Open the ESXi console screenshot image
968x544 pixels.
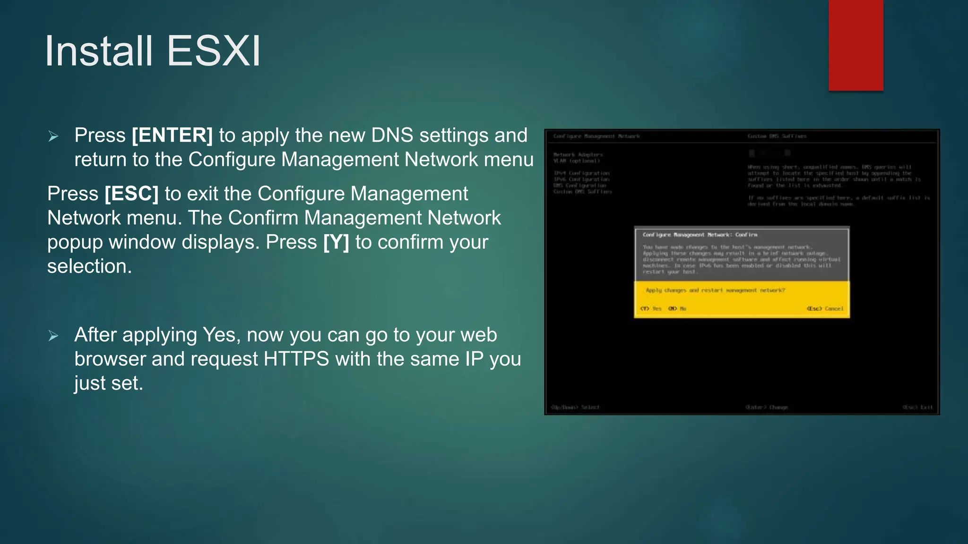742,272
